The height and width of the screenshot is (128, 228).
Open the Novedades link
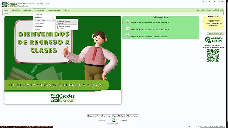click(x=218, y=2)
